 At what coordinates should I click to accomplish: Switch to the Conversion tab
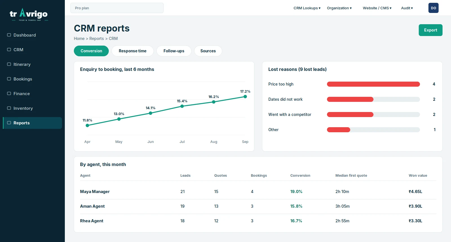click(x=91, y=51)
